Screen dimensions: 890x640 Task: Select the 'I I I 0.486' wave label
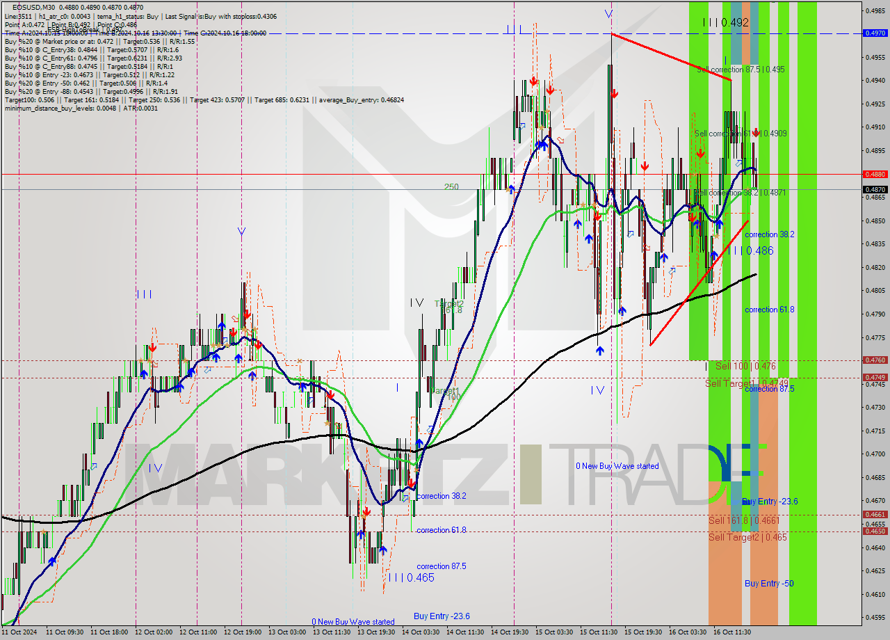click(750, 250)
